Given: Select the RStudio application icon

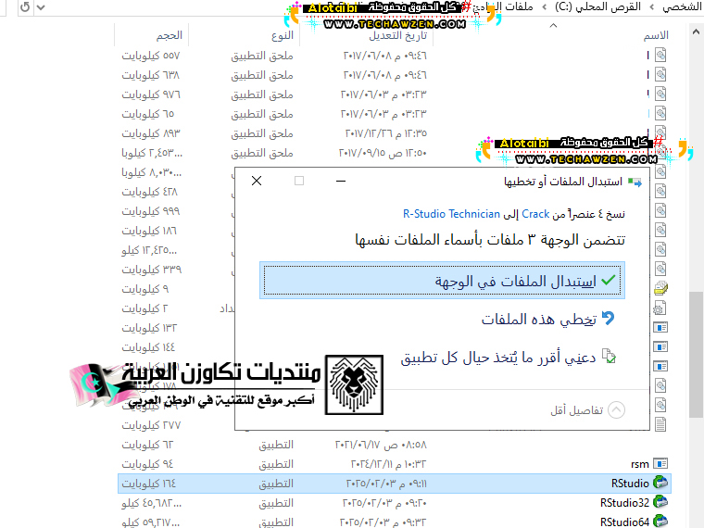Looking at the screenshot, I should pyautogui.click(x=660, y=483).
